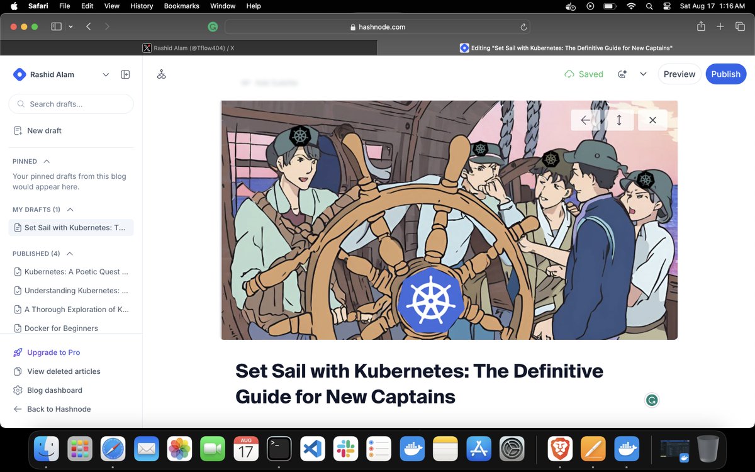
Task: Collapse the PUBLISHED section chevron
Action: click(x=69, y=254)
